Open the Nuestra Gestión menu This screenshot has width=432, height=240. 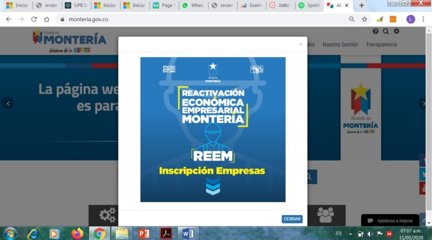(340, 45)
